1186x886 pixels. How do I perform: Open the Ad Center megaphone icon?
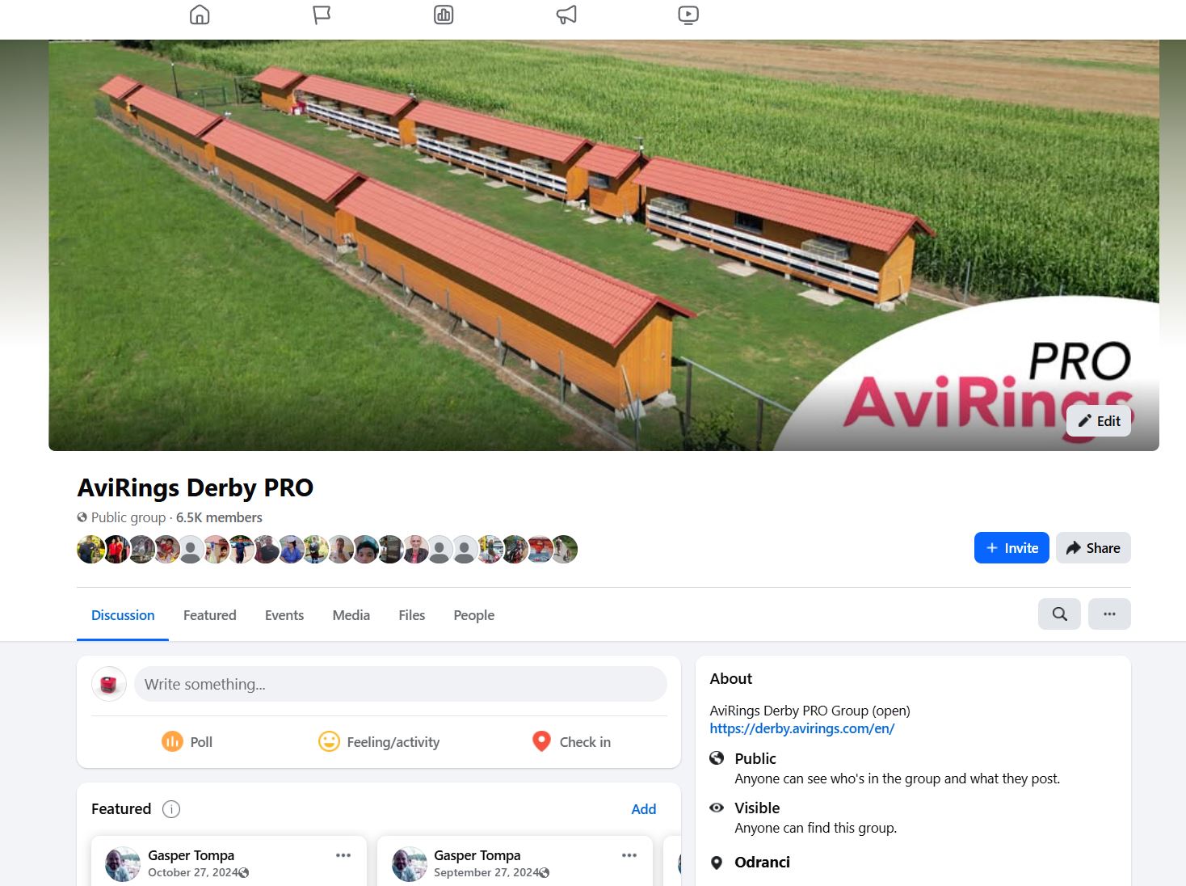566,15
